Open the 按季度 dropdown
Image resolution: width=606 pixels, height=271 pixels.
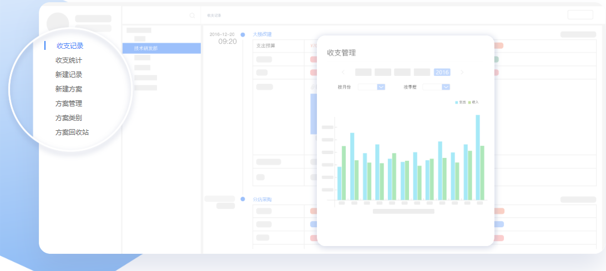pos(446,87)
